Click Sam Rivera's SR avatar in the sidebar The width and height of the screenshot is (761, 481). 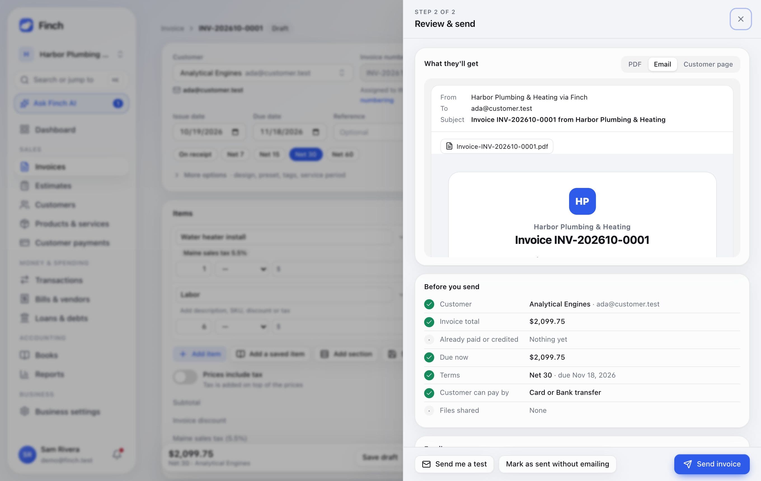[27, 454]
